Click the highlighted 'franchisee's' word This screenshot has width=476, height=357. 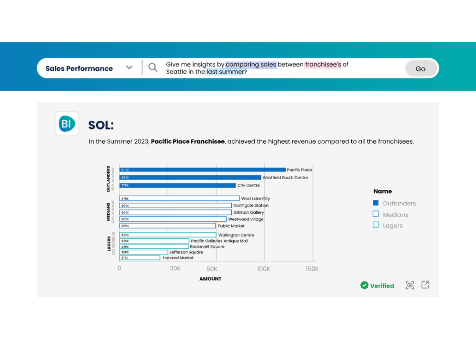point(323,64)
